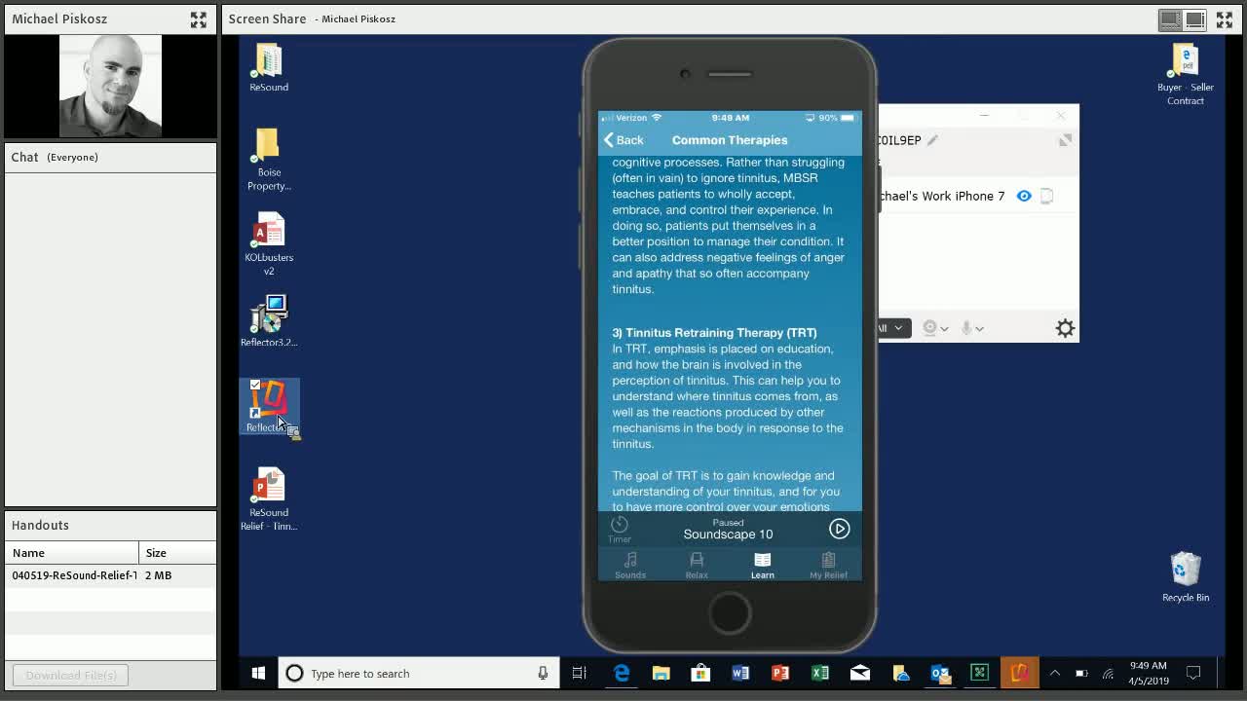Open Word from the taskbar
The height and width of the screenshot is (701, 1247).
[x=740, y=673]
